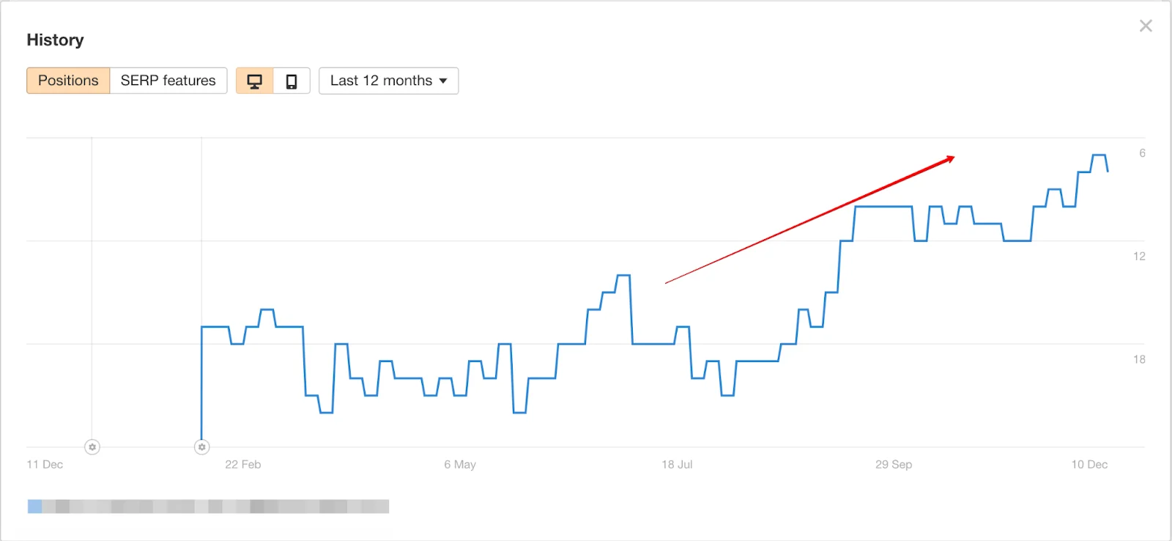Close the History panel with X

(1146, 26)
